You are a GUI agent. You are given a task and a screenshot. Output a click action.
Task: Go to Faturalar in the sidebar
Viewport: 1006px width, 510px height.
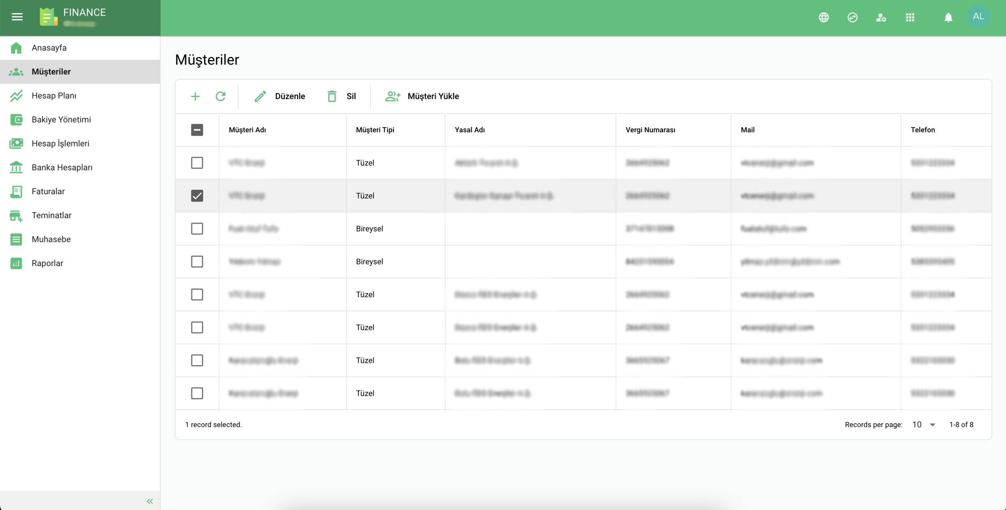click(48, 191)
